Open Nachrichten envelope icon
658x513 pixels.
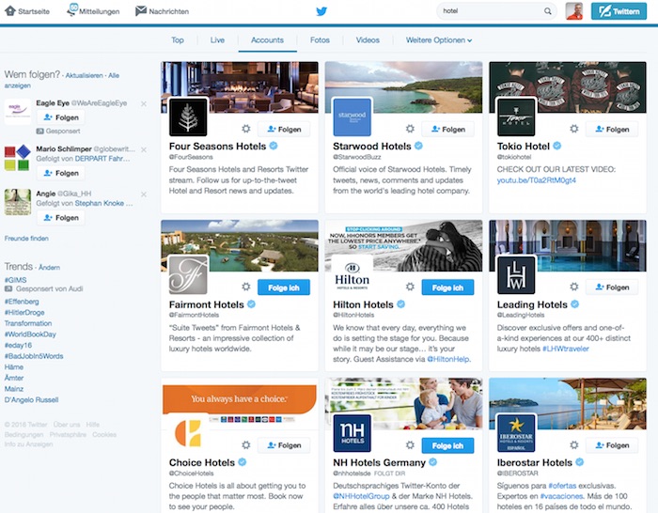[141, 11]
